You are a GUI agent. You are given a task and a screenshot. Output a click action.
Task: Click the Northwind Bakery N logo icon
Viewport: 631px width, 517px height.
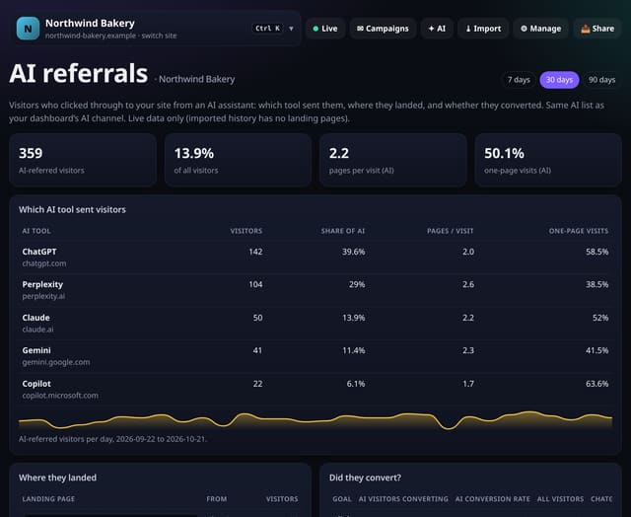[x=28, y=29]
